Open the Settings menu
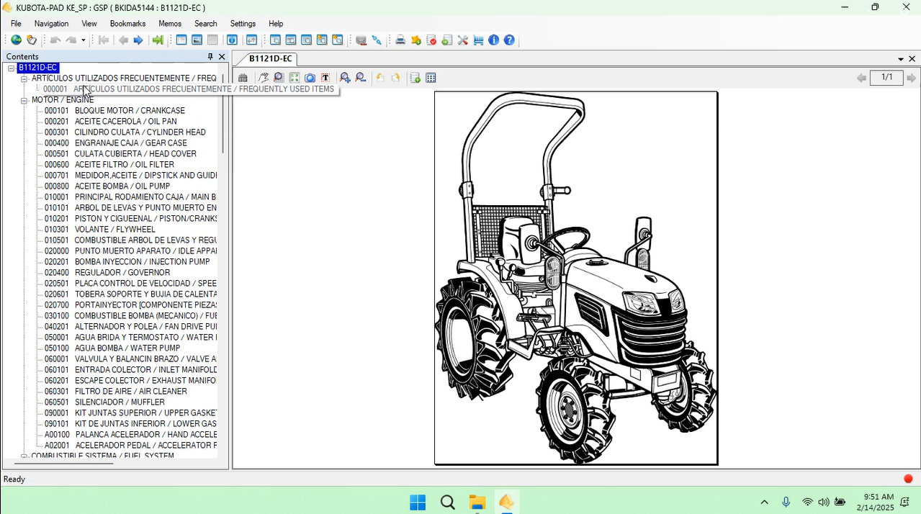 coord(243,24)
